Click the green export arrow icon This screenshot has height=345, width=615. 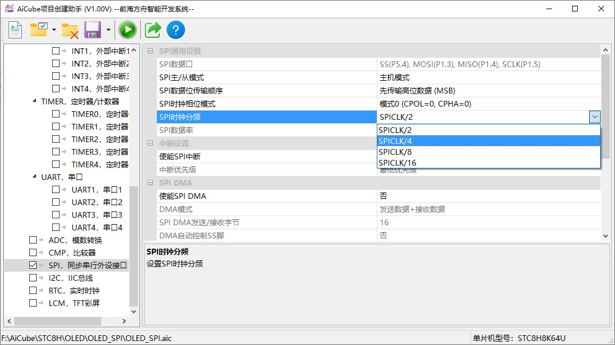click(152, 30)
